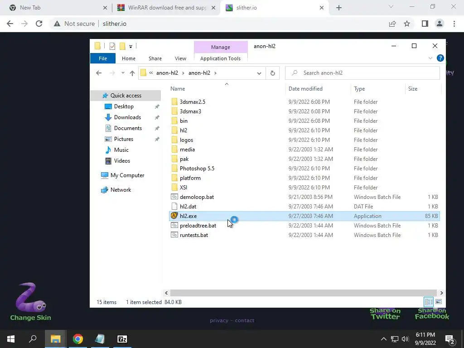The width and height of the screenshot is (464, 348).
Task: Expand the hidden path breadcrumb chevrons
Action: click(x=151, y=73)
